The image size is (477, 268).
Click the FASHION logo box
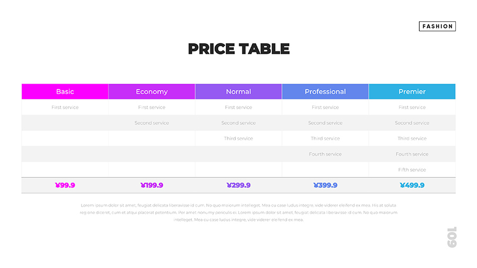(437, 26)
